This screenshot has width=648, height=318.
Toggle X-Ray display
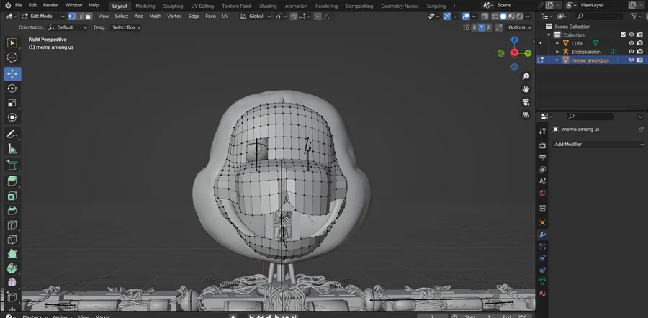tap(485, 17)
